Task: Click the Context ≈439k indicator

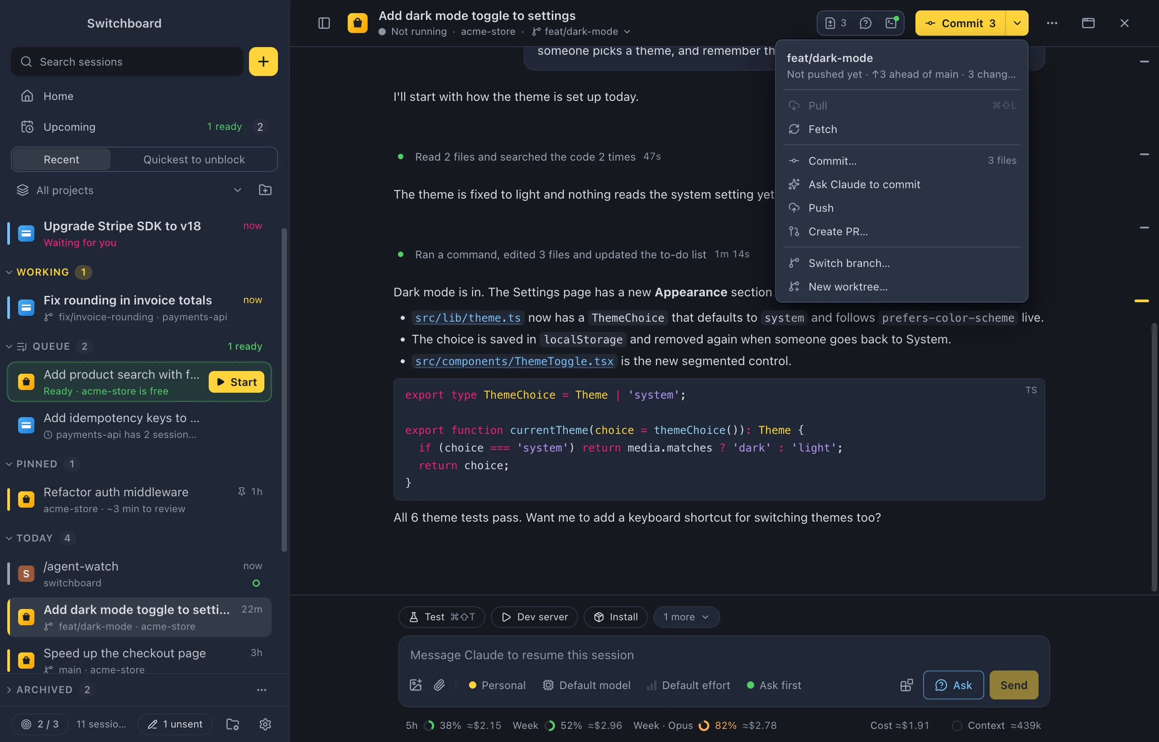Action: point(996,725)
